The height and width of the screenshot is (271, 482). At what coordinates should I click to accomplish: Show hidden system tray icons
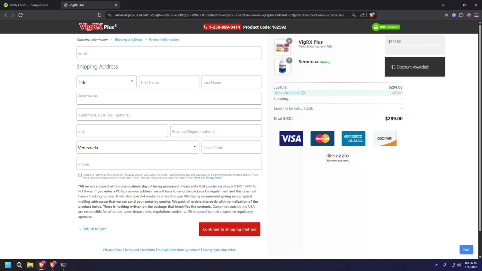coord(437,265)
